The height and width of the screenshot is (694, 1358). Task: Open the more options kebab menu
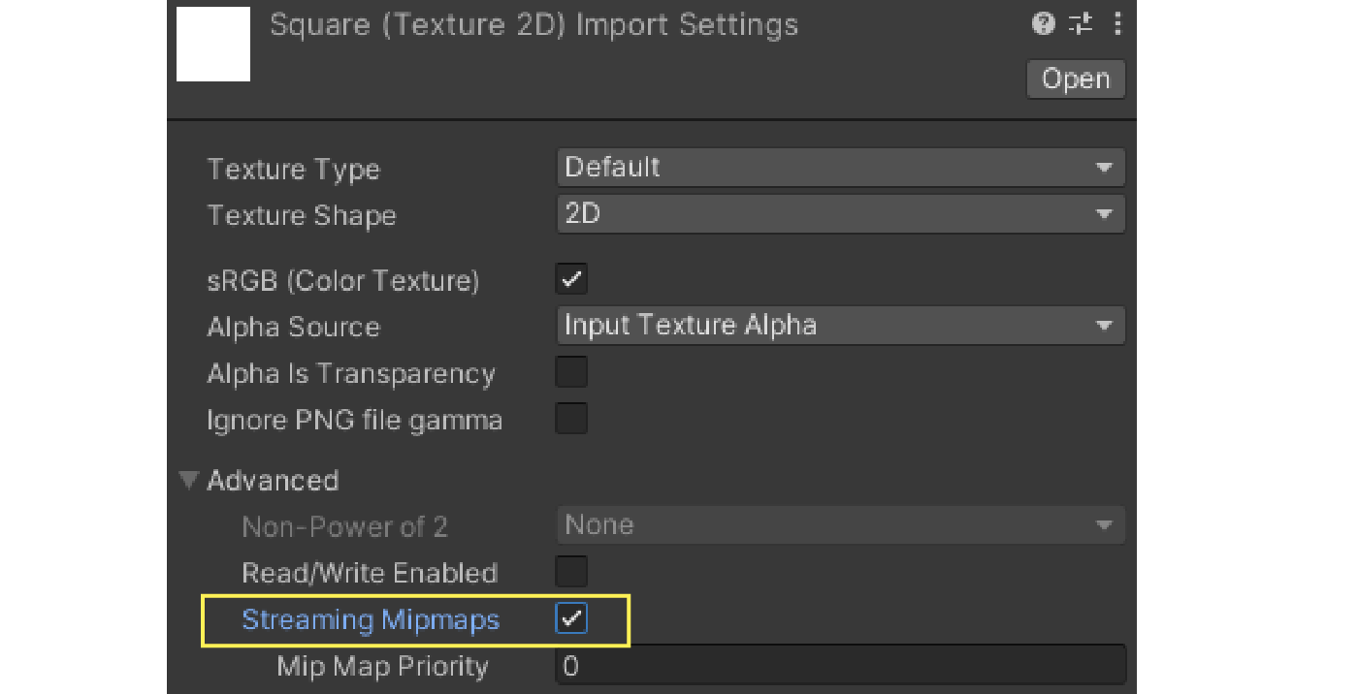[x=1117, y=24]
